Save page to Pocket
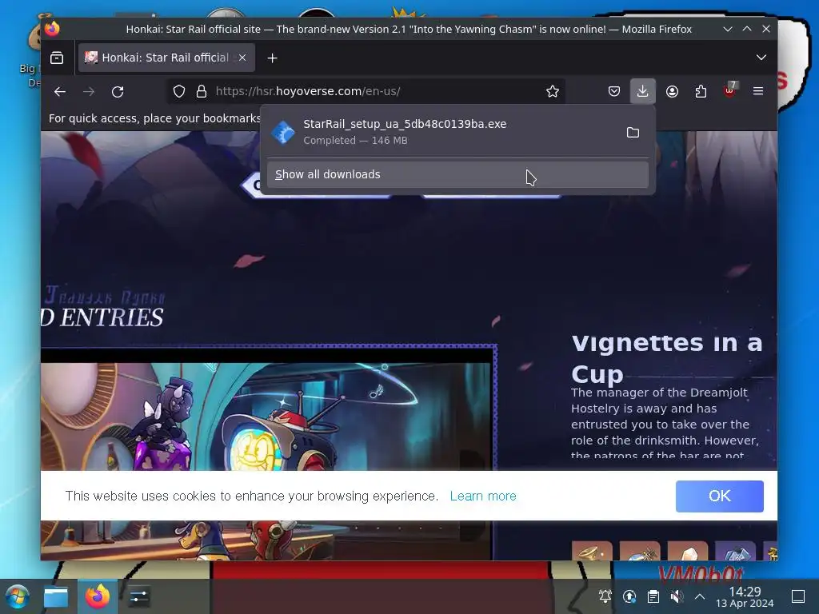This screenshot has width=819, height=614. [x=613, y=91]
